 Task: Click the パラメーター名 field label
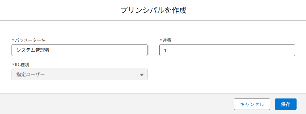coord(30,40)
